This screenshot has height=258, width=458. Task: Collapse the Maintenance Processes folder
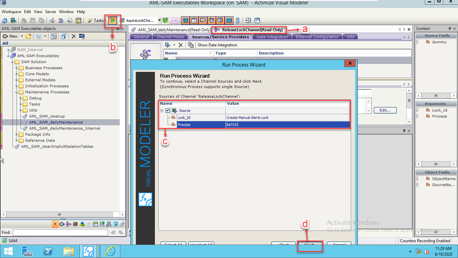[x=17, y=92]
